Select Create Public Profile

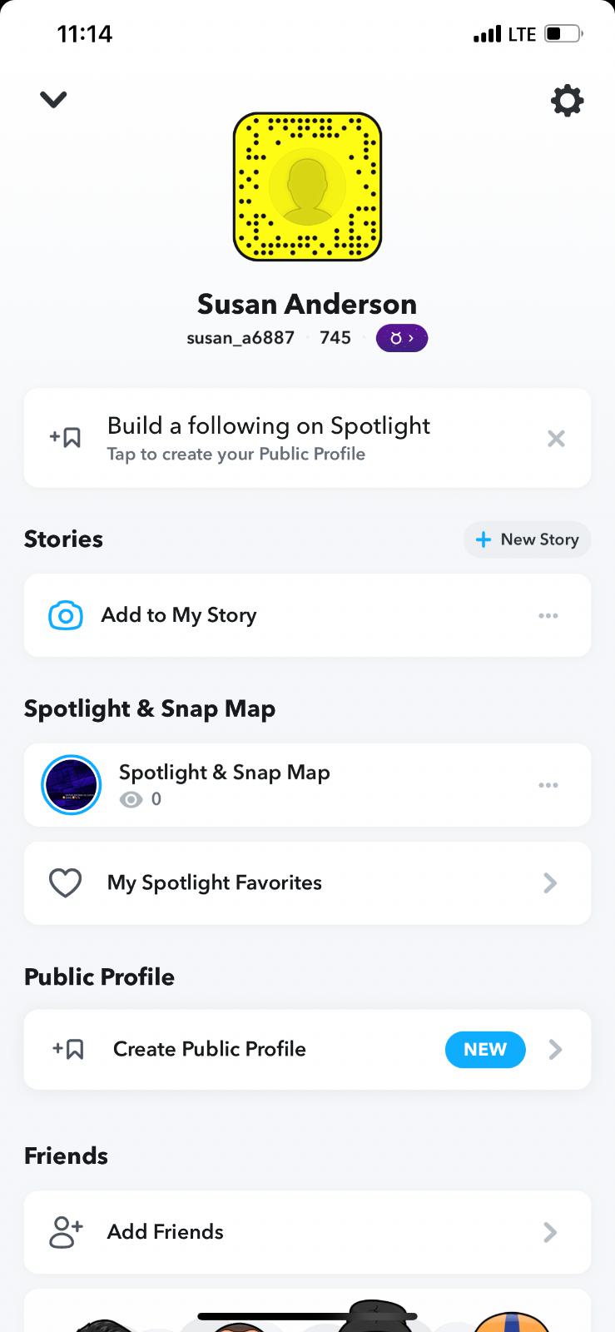point(210,1049)
